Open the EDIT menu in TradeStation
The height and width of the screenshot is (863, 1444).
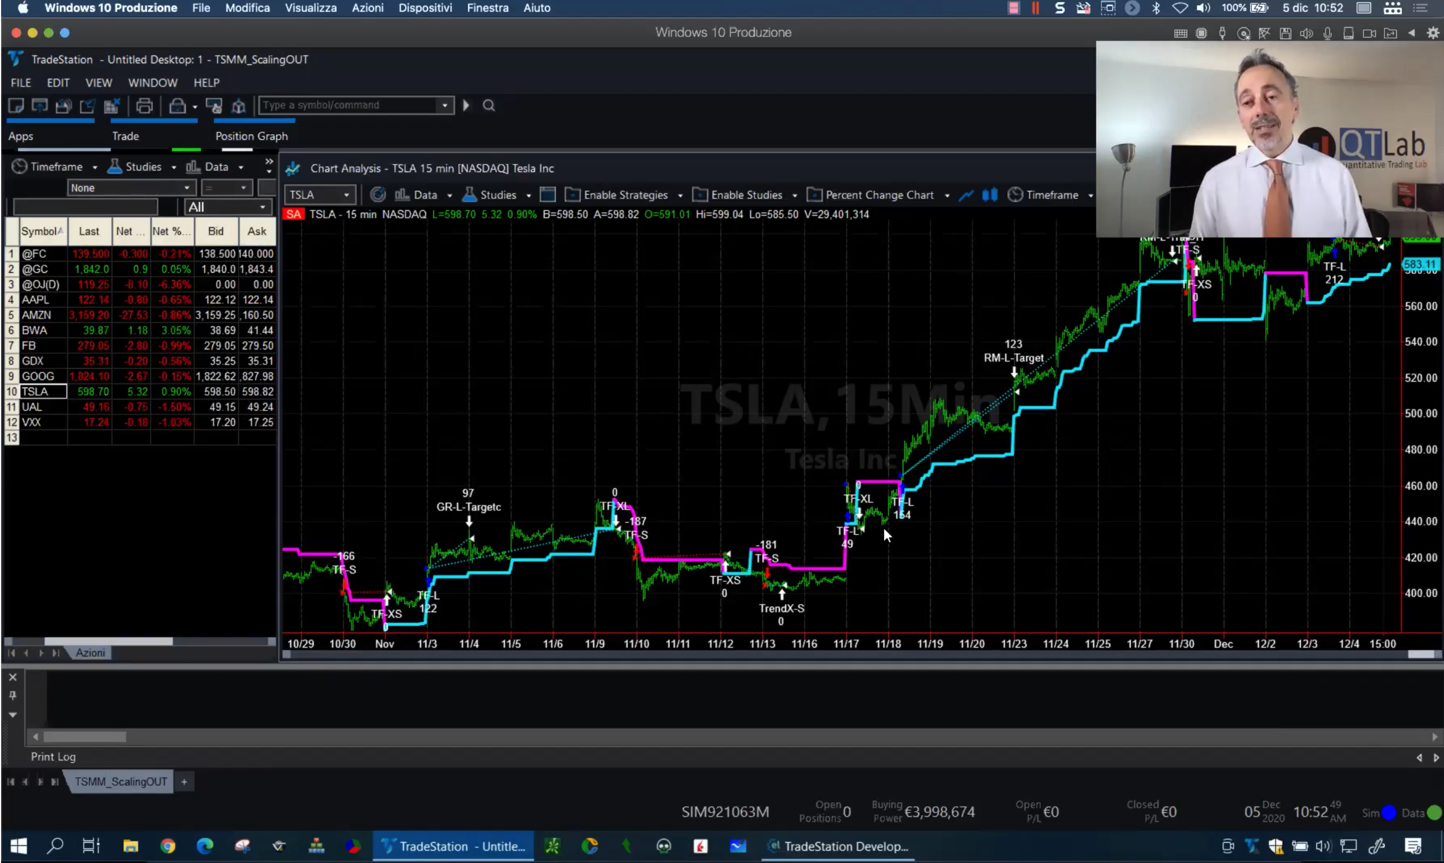click(58, 83)
